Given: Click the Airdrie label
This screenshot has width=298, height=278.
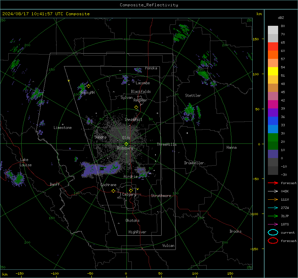Looking at the screenshot, I should [130, 177].
